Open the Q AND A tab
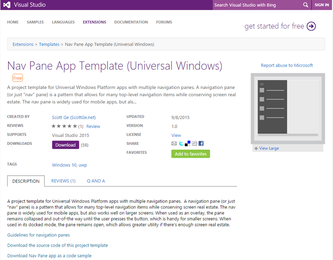Viewport: 333px width, 260px height. tap(96, 181)
